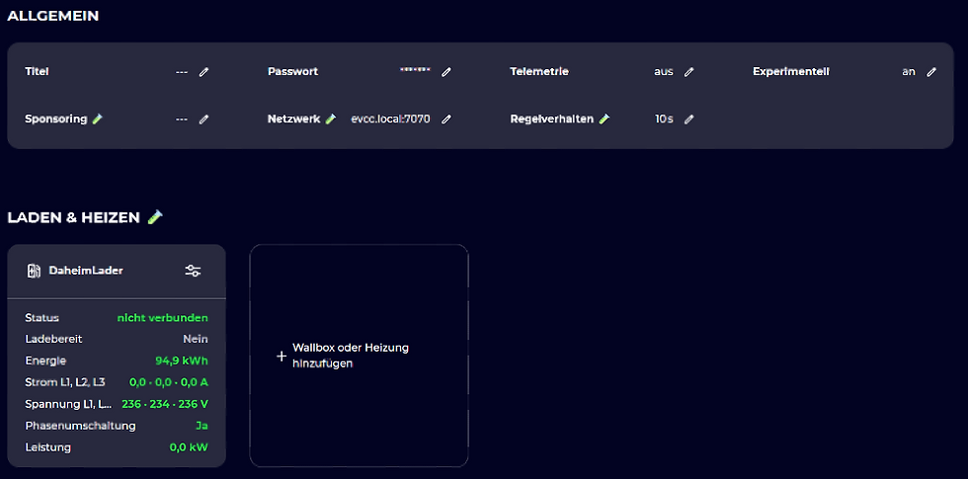Click status 'nicht verbunden'
The width and height of the screenshot is (968, 479).
[162, 318]
